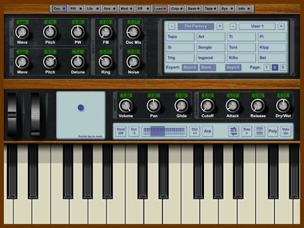Click the oscillator 2 Wave knob
304x228 pixels.
(22, 62)
